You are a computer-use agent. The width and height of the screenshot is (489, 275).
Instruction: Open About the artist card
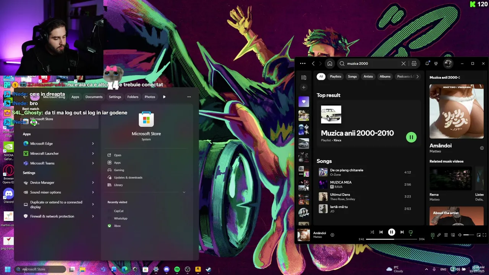(457, 216)
